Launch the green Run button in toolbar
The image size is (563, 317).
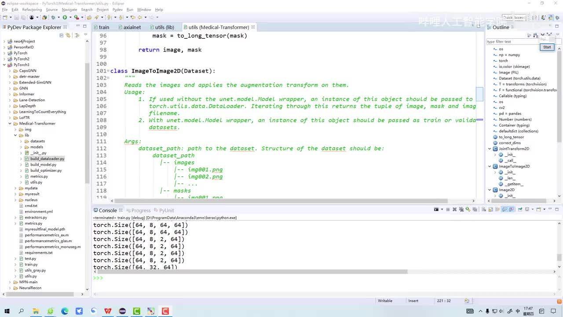click(65, 18)
